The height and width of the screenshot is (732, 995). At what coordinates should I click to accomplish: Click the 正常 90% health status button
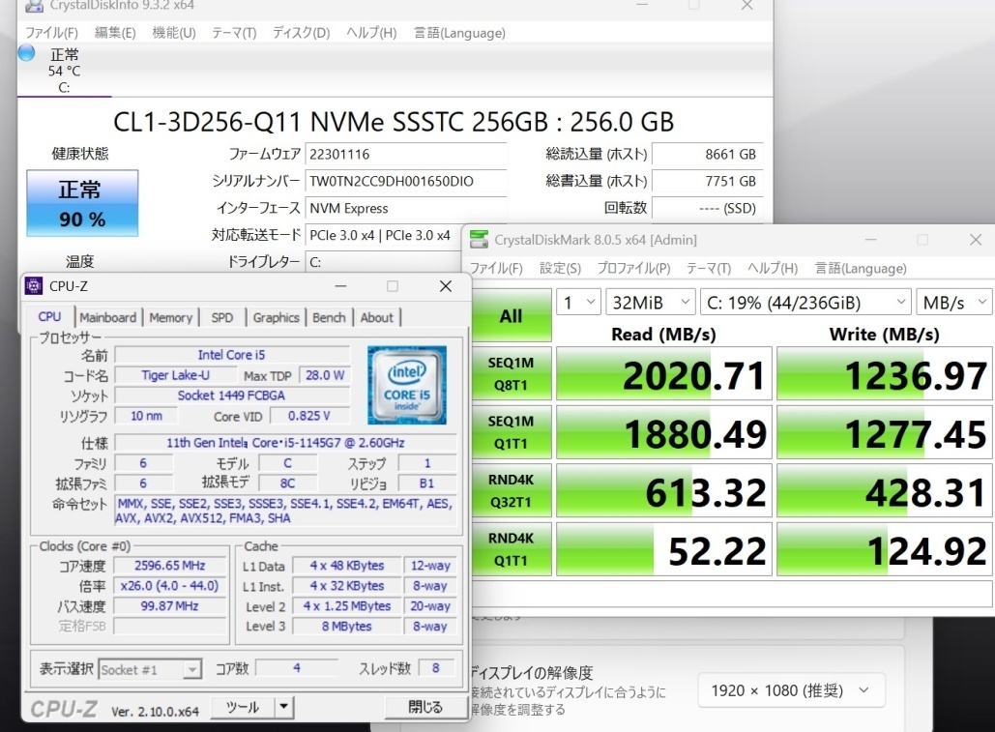pyautogui.click(x=82, y=203)
